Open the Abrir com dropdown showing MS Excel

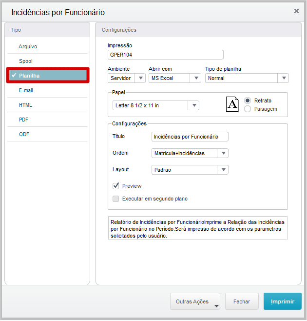click(x=175, y=78)
